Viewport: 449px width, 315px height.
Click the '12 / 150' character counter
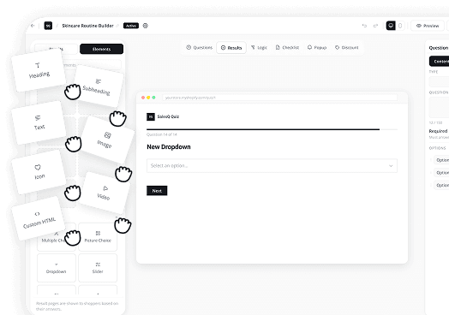[x=435, y=122]
